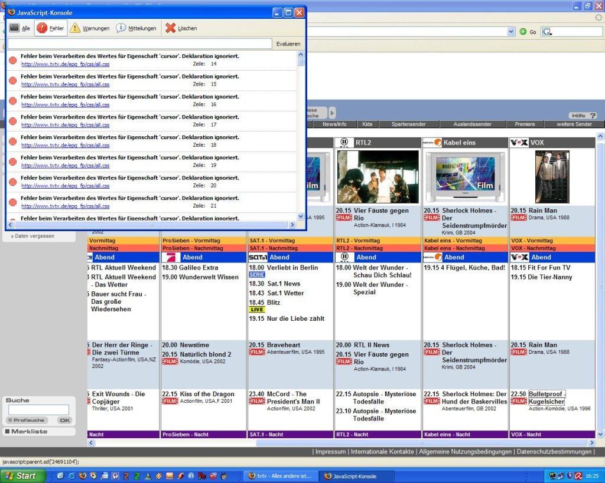Viewport: 605px width, 483px height.
Task: Open the browser address bar dropdown
Action: click(511, 32)
